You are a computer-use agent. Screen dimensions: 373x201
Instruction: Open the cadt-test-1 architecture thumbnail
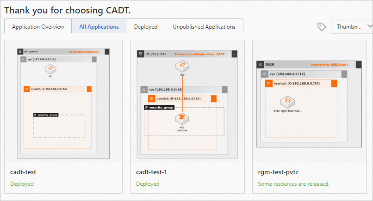pos(187,104)
